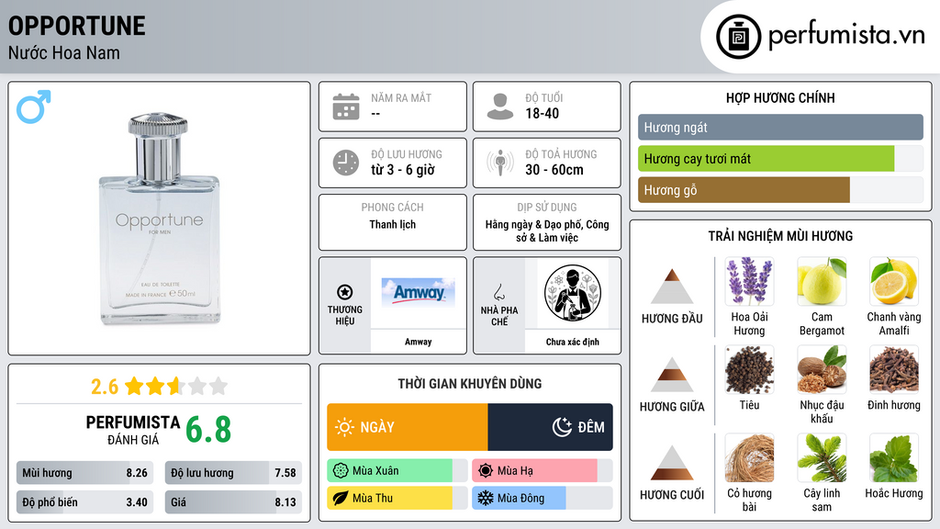
Task: Select the Hoa Oải Hương lavender image
Action: (x=749, y=281)
